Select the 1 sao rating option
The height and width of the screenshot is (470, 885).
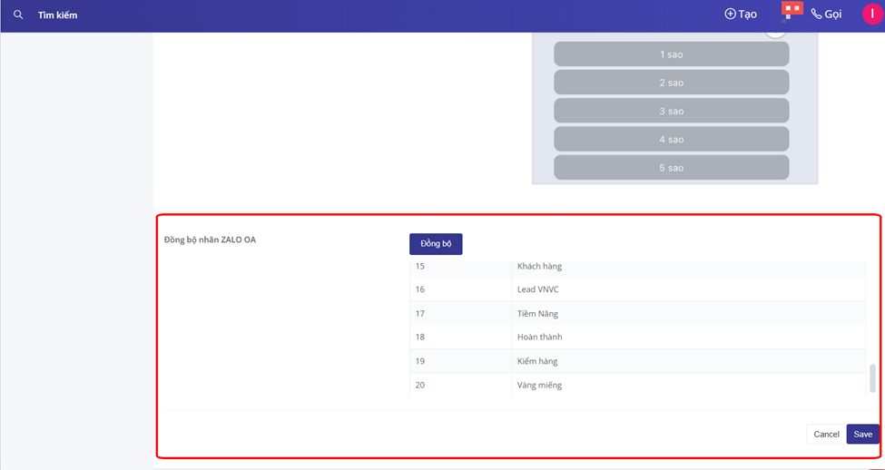click(x=671, y=54)
